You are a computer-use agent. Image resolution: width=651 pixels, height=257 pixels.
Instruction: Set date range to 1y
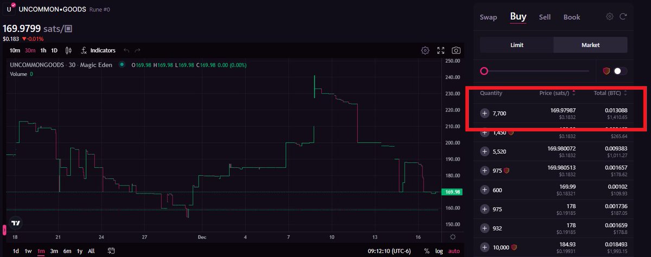coord(80,251)
